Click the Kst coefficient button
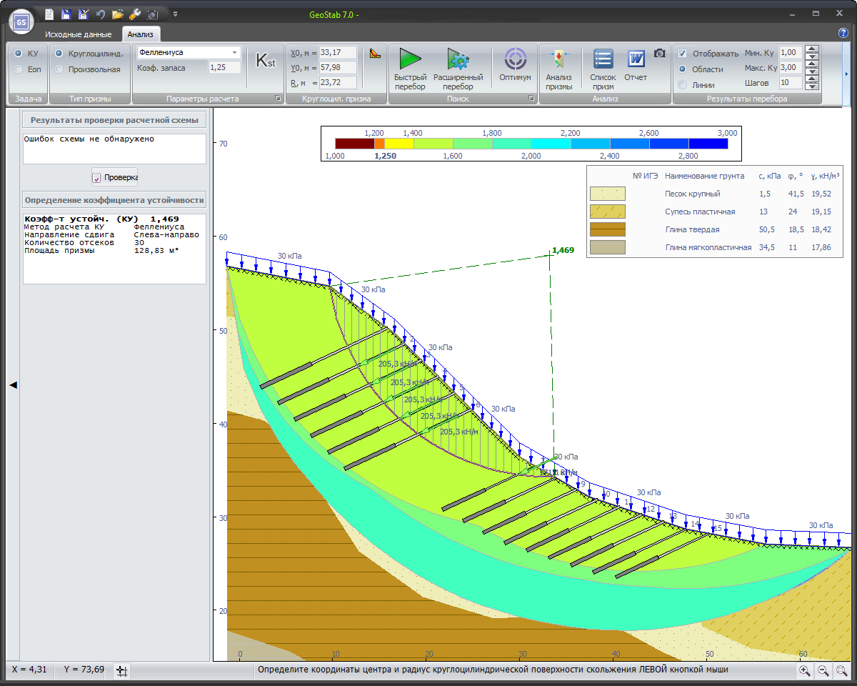This screenshot has width=857, height=686. pyautogui.click(x=265, y=62)
